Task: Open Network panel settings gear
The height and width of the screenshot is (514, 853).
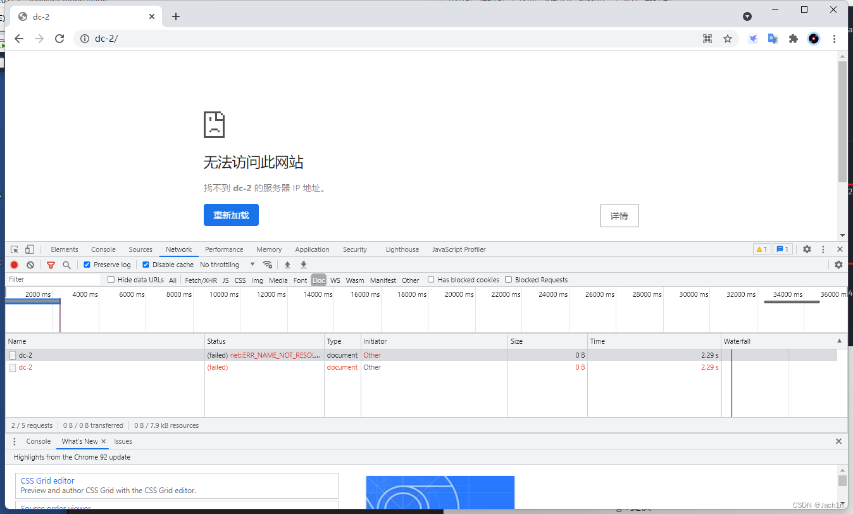Action: (838, 265)
